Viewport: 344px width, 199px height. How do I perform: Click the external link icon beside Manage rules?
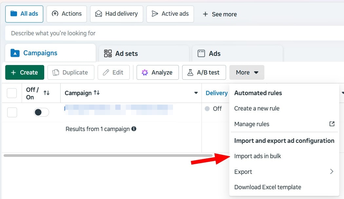[x=332, y=124]
